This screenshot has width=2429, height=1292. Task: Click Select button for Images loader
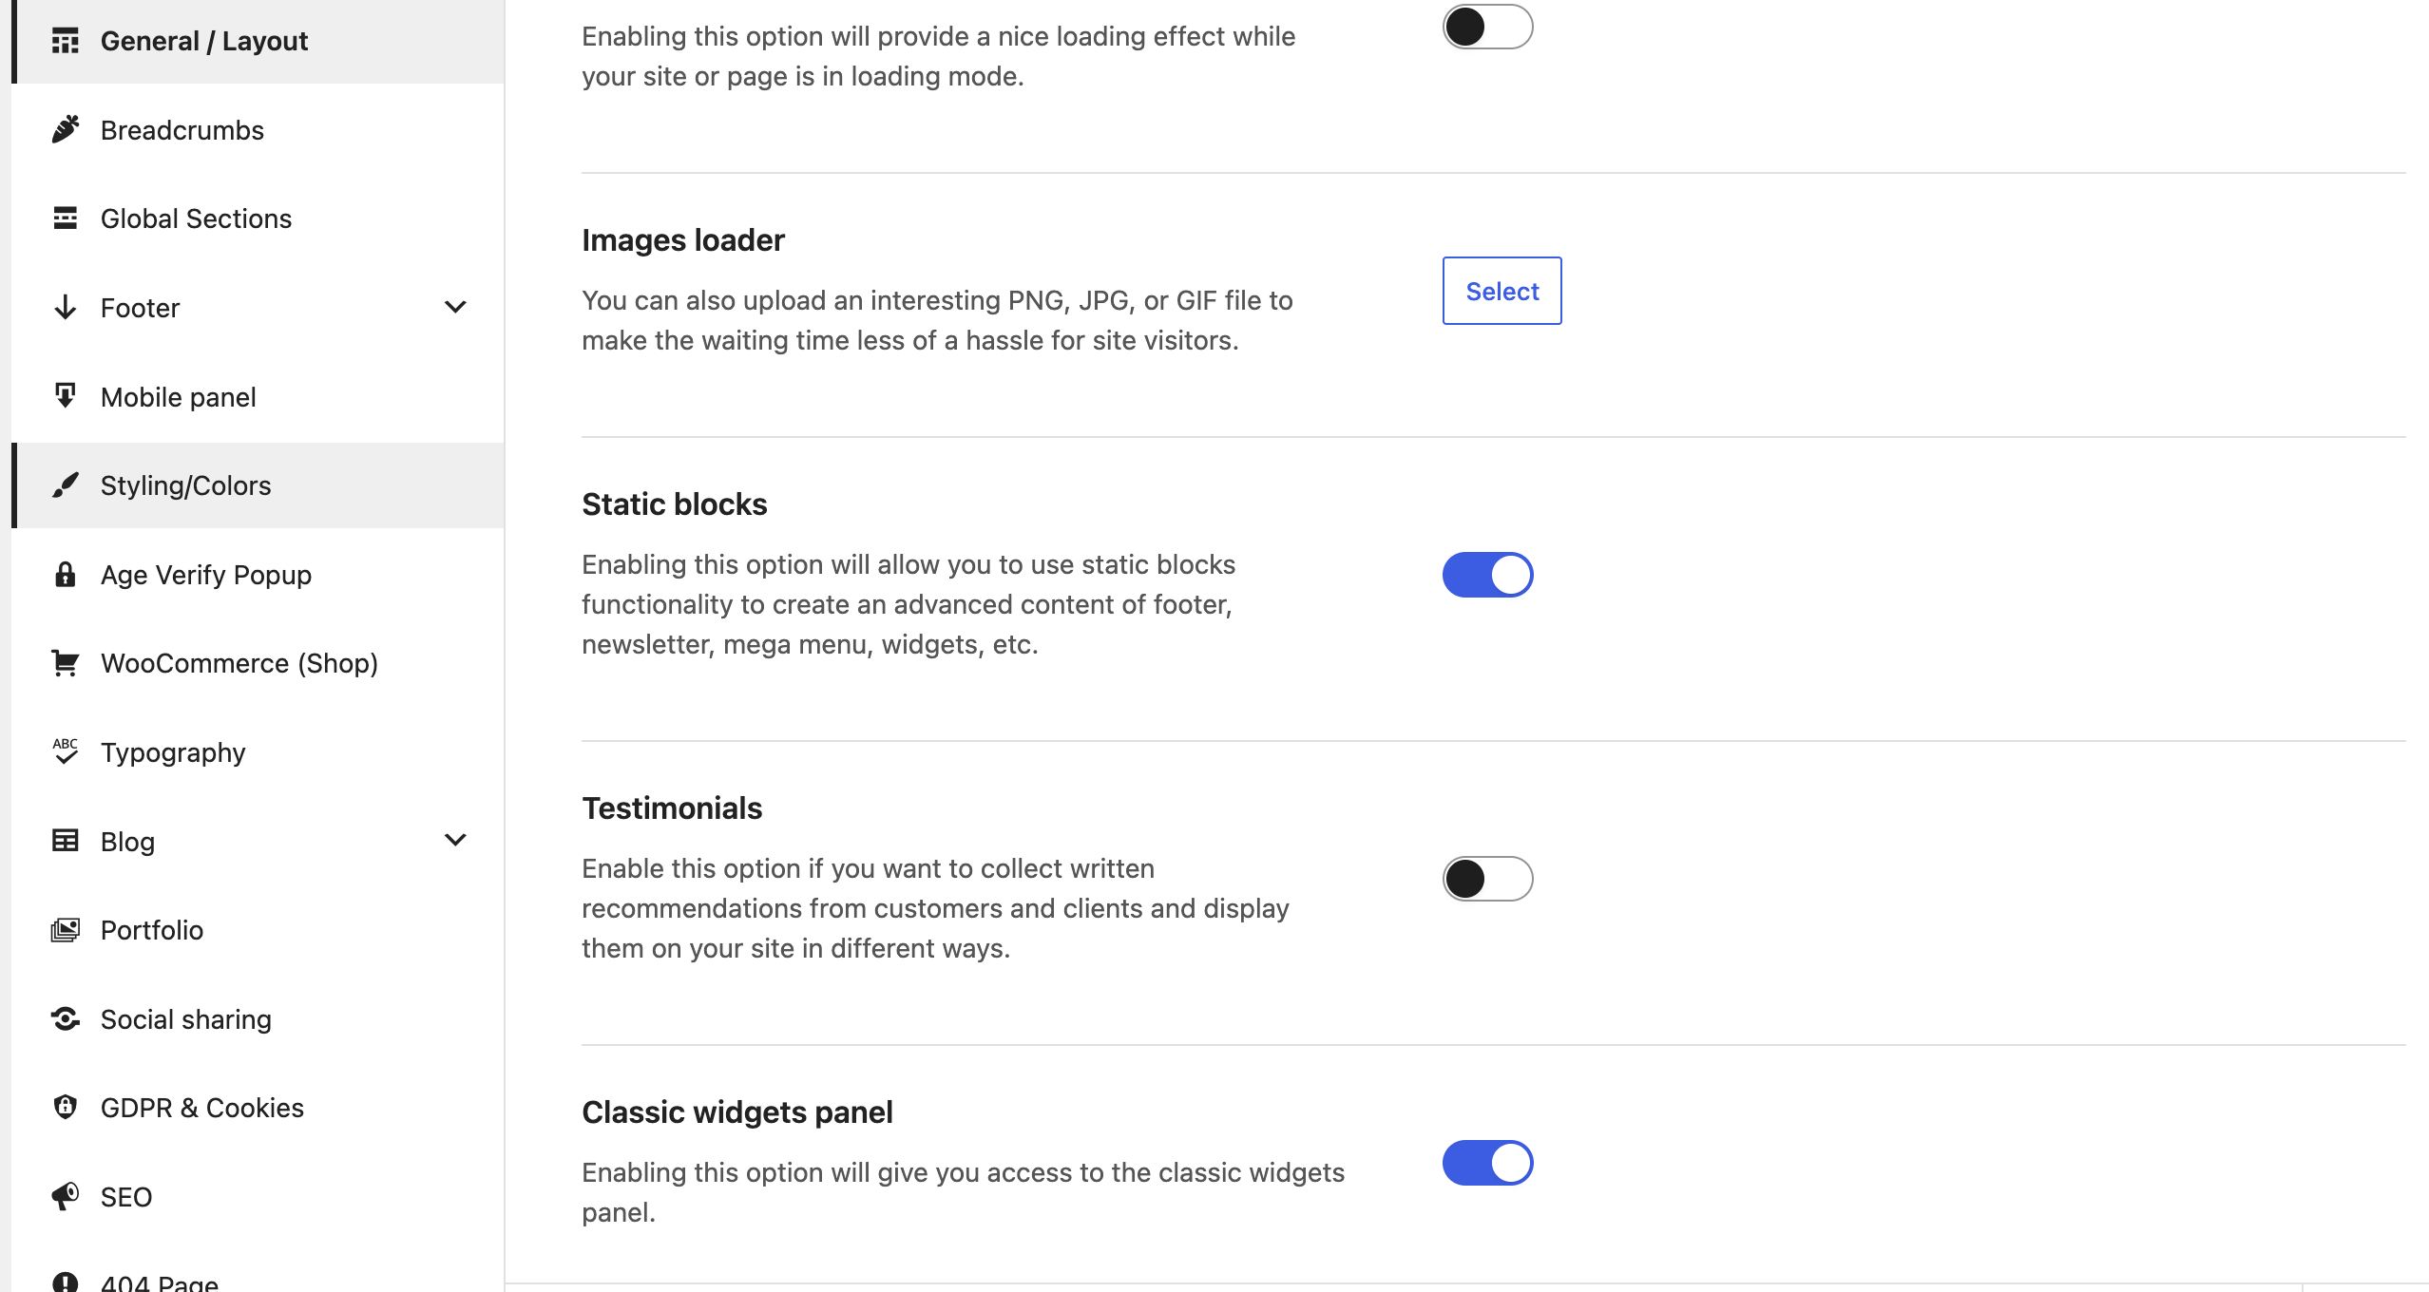1501,291
